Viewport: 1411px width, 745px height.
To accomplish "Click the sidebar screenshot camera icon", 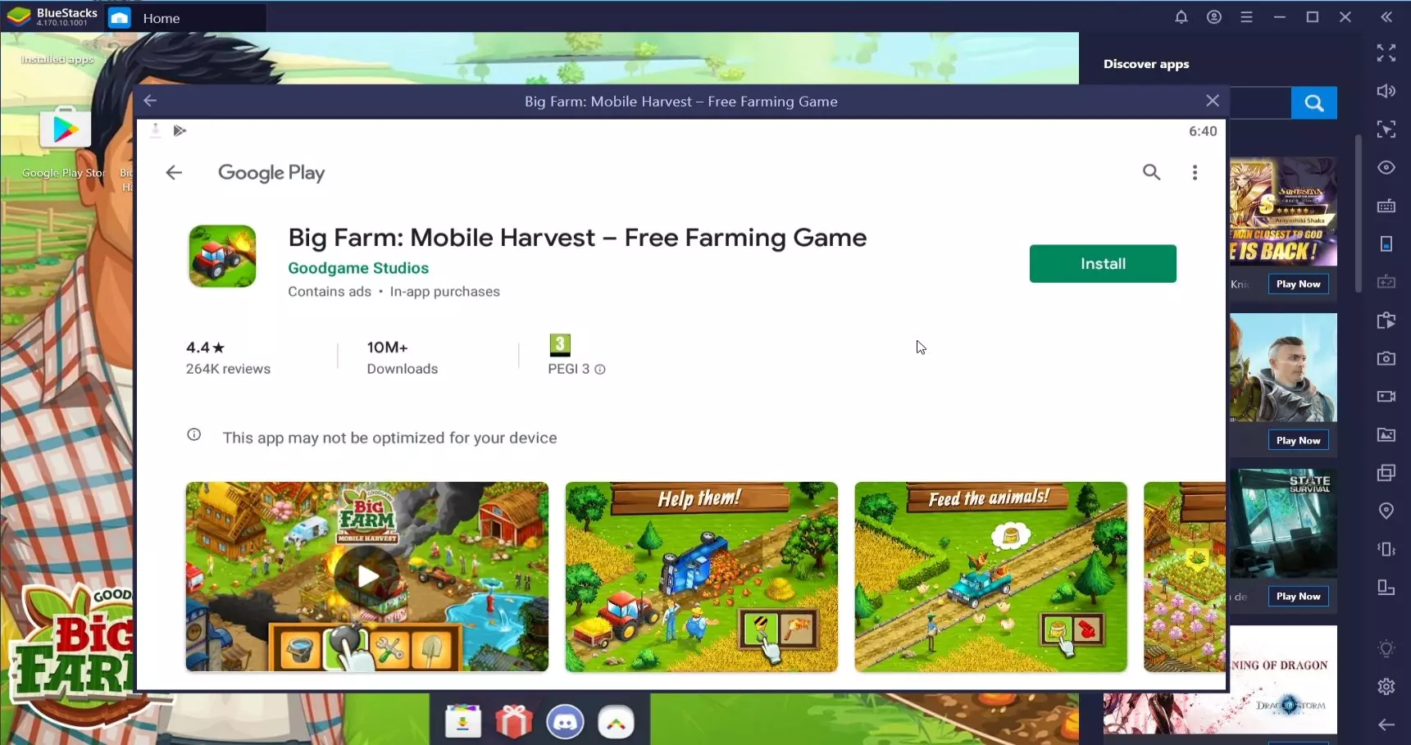I will click(x=1386, y=358).
